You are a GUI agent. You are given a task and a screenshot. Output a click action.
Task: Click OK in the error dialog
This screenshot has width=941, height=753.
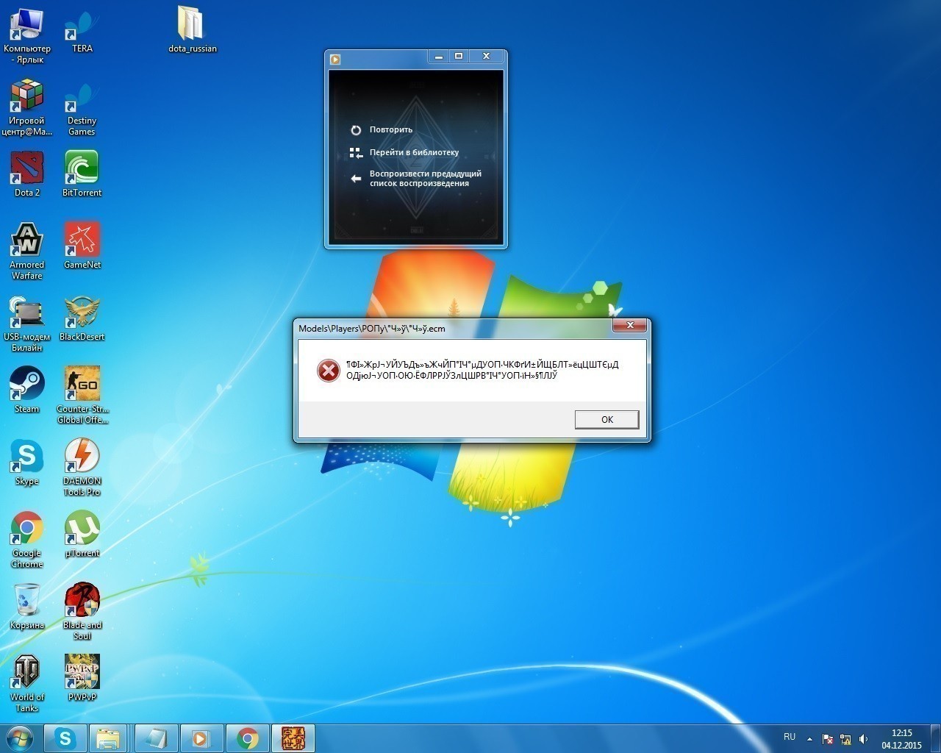coord(607,419)
